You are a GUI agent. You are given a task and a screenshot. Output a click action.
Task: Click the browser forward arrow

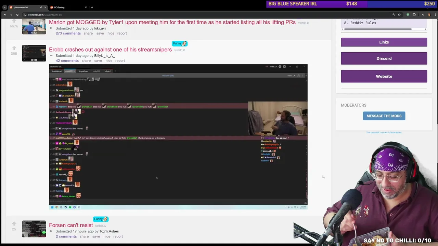pyautogui.click(x=11, y=15)
